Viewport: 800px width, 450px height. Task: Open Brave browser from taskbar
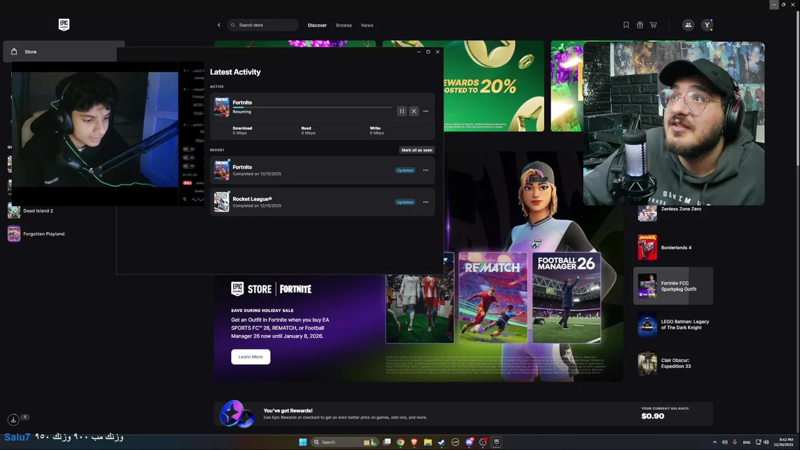(414, 442)
